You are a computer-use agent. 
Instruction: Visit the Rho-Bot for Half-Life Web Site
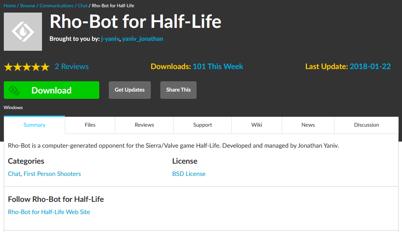(49, 212)
